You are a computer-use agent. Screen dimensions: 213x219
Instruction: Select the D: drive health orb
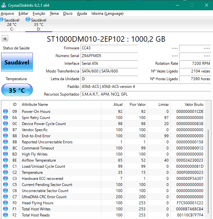click(28, 20)
